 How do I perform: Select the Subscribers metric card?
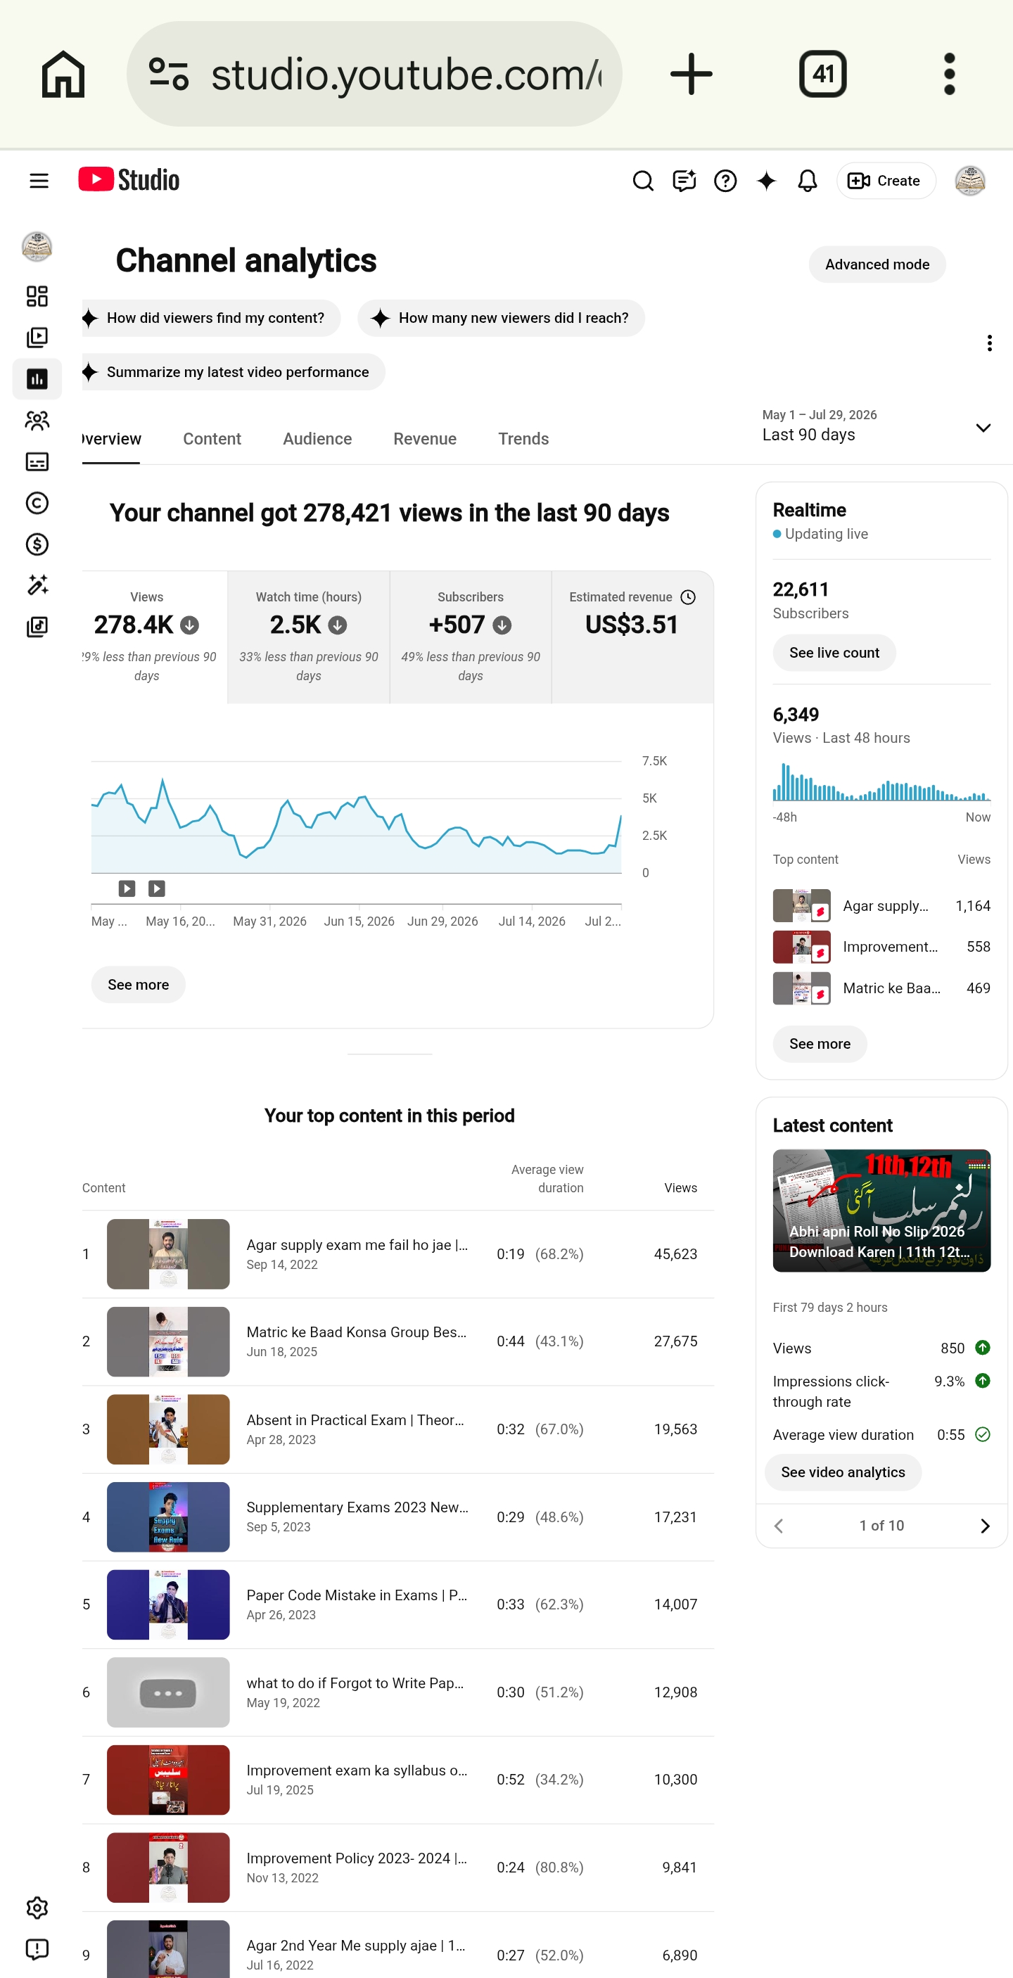coord(471,637)
